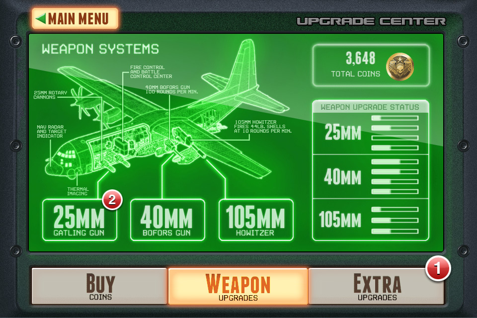The width and height of the screenshot is (477, 318).
Task: Select the 105MM Howitzer box
Action: [256, 220]
